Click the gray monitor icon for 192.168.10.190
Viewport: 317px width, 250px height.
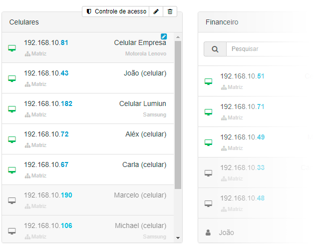point(12,200)
